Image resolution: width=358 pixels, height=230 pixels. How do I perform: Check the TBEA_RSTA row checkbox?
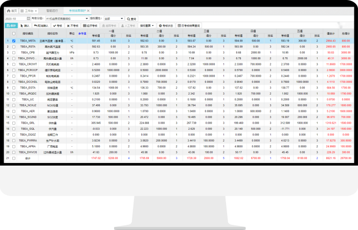click(14, 47)
